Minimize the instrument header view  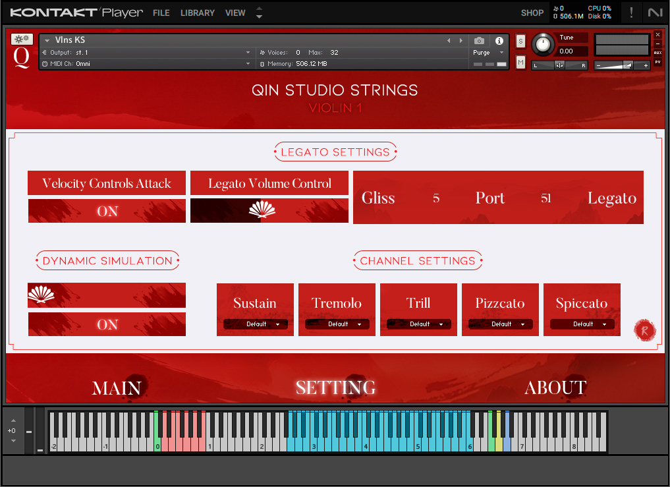point(658,43)
